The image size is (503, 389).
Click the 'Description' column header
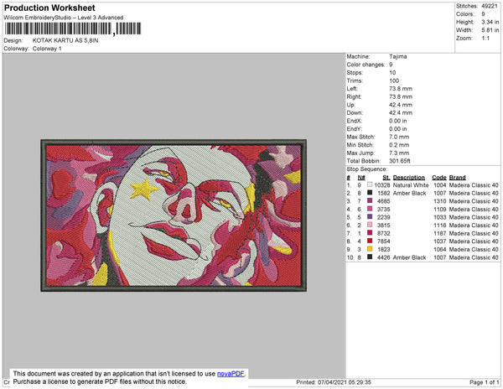pos(409,178)
